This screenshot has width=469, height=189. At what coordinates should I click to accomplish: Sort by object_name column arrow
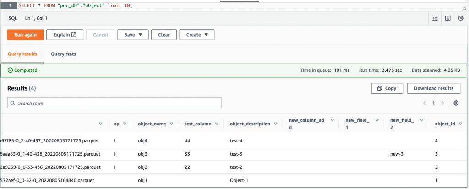171,124
